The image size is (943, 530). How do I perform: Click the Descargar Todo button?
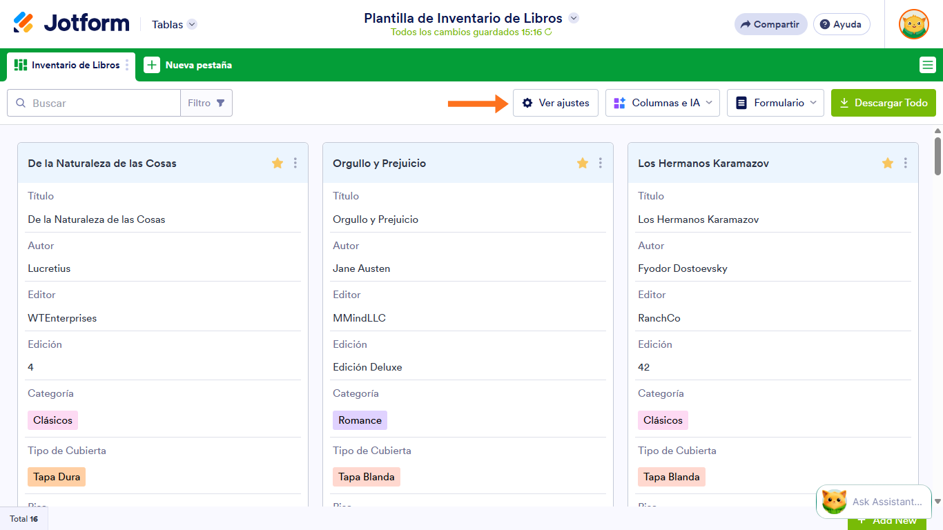coord(884,103)
